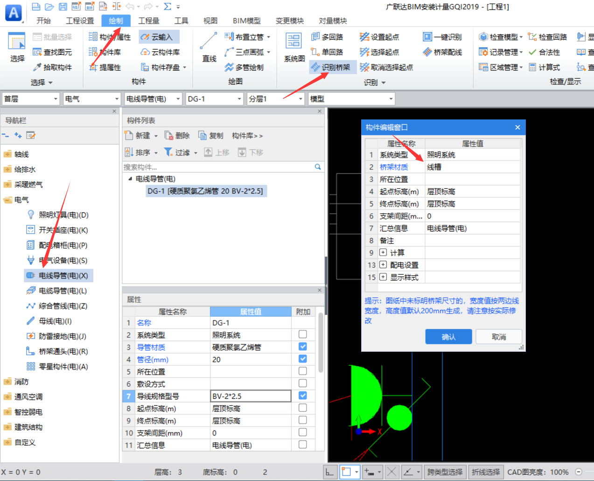Expand the 配电设置 row in the dialog
This screenshot has width=594, height=481.
(x=383, y=265)
